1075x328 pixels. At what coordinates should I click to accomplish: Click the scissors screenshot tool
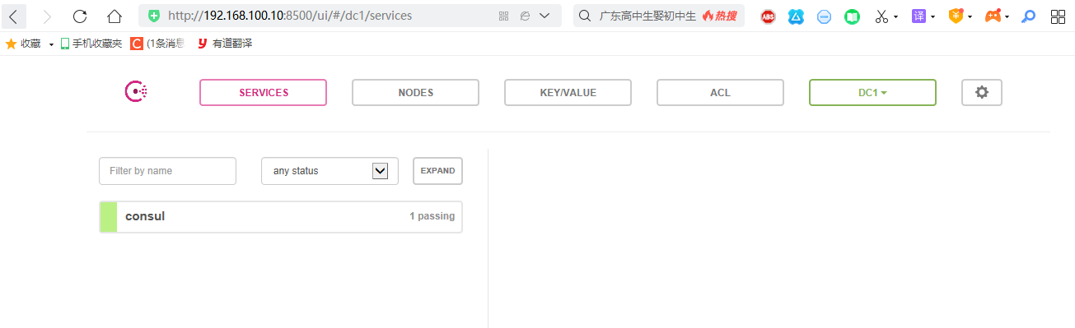point(881,16)
